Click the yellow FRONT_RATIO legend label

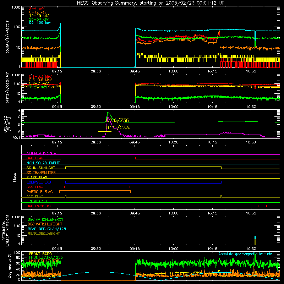pos(40,254)
